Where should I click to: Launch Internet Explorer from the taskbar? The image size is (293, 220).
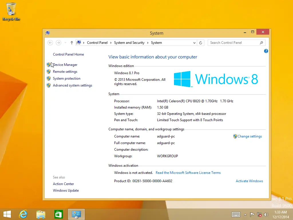(23, 214)
